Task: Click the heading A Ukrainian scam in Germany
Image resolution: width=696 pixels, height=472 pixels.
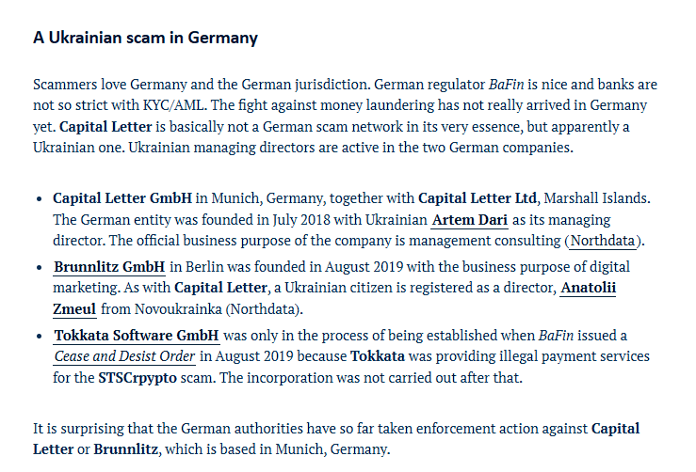Action: [x=145, y=38]
